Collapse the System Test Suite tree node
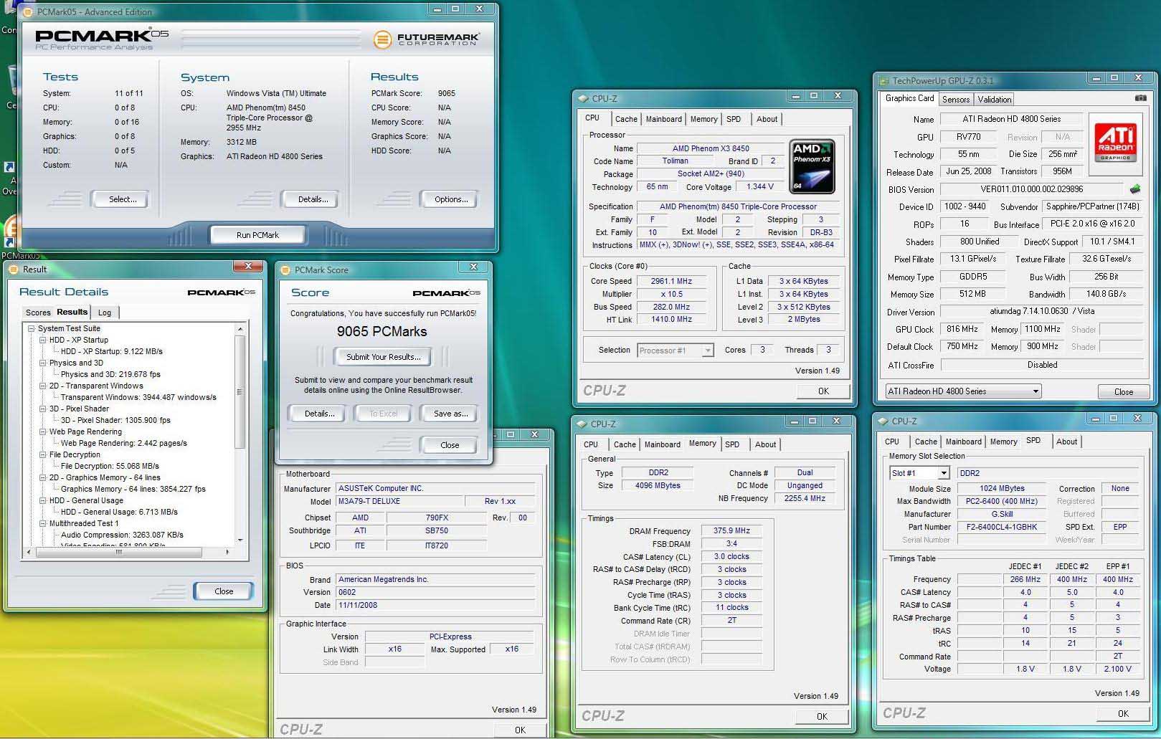This screenshot has width=1161, height=739. (x=32, y=328)
